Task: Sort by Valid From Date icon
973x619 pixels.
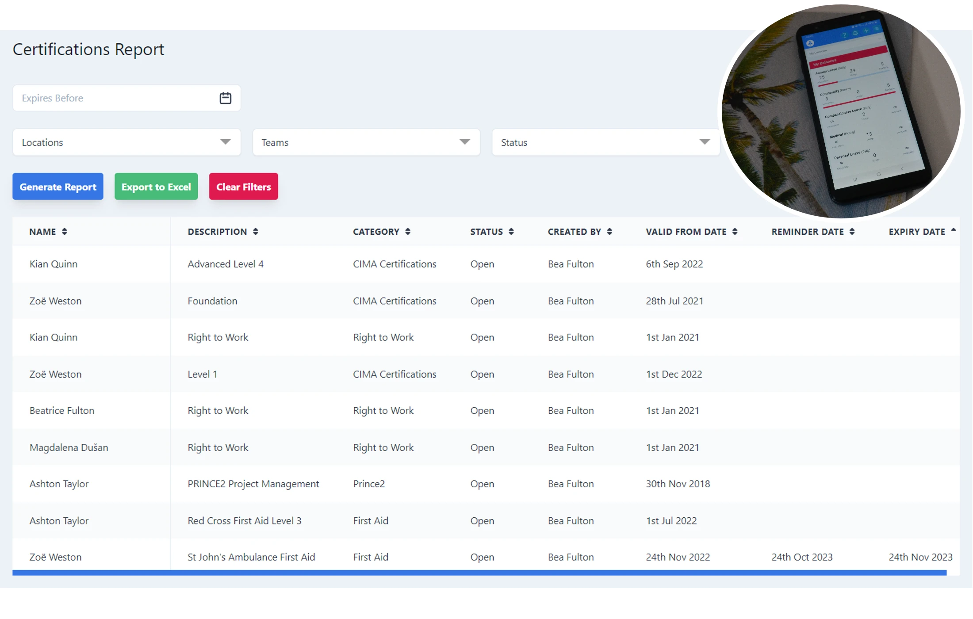Action: click(735, 232)
